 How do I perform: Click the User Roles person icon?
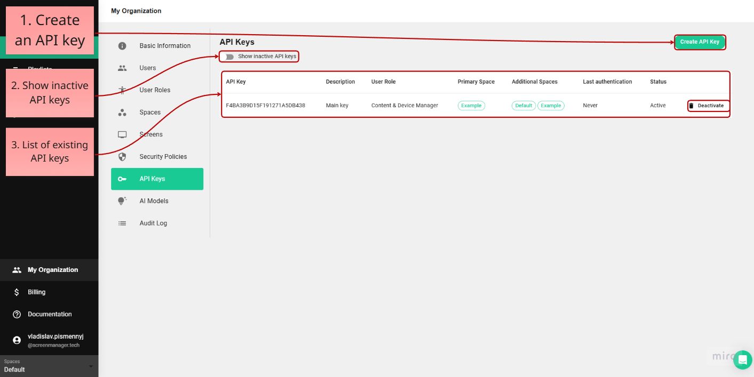(x=122, y=90)
